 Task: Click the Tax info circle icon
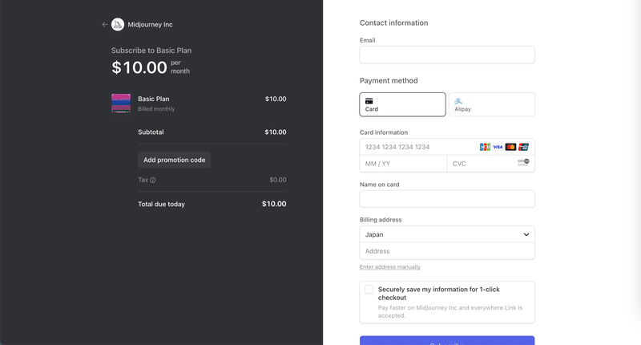point(152,180)
